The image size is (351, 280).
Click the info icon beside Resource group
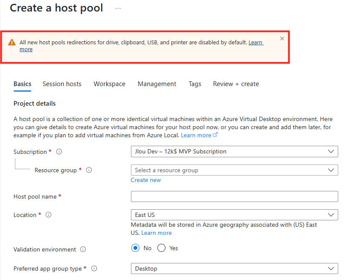(x=89, y=170)
